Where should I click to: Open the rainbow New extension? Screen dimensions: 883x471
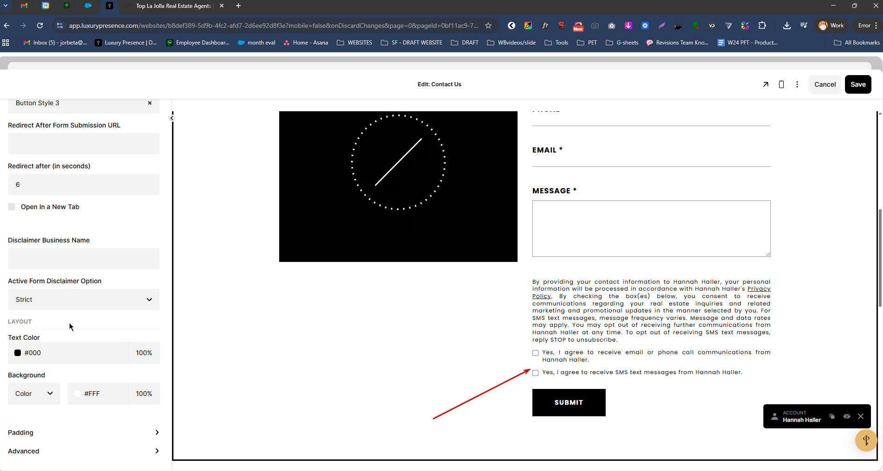coord(578,26)
